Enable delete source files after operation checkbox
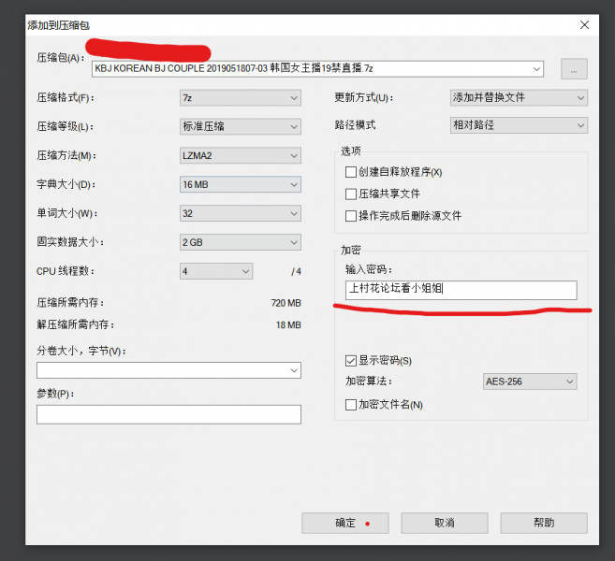 [x=351, y=216]
